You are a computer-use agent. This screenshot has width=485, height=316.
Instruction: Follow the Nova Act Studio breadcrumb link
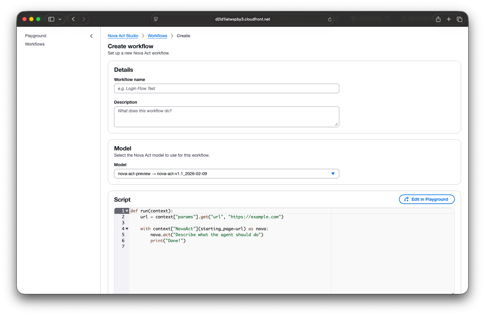pyautogui.click(x=123, y=36)
